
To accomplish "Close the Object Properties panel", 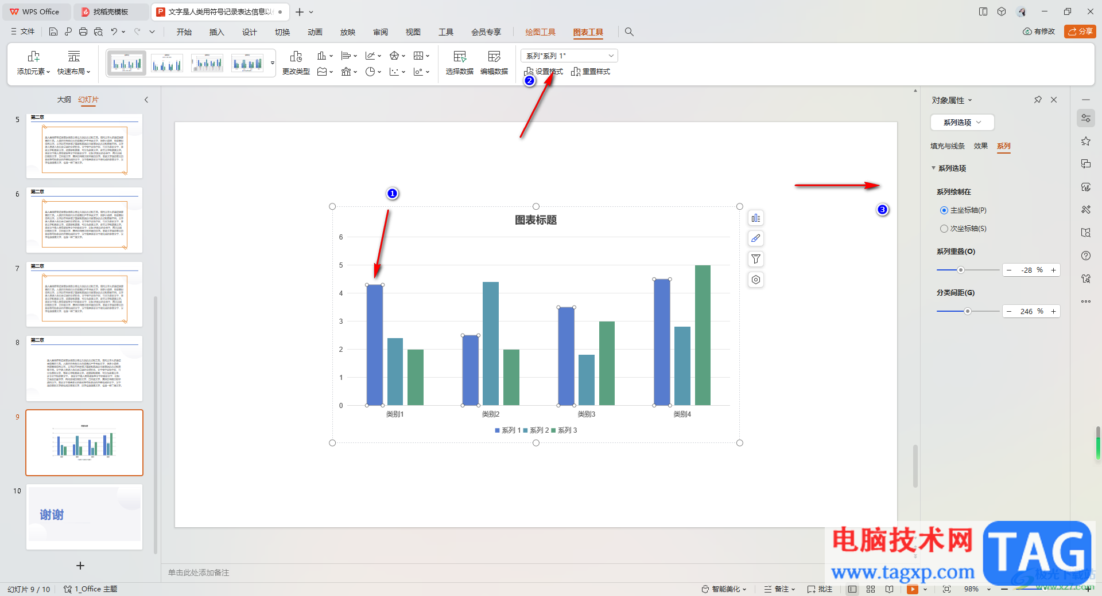I will 1054,100.
